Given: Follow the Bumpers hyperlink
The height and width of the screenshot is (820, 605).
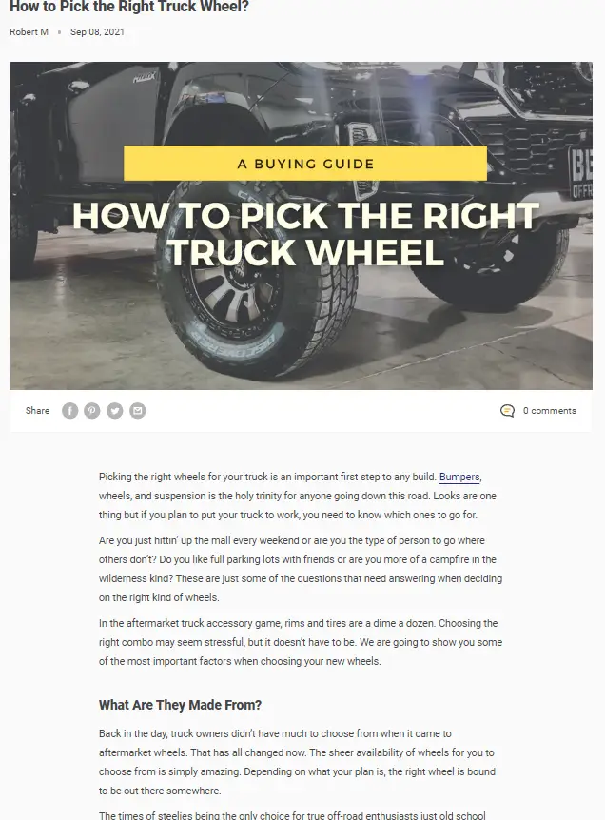Looking at the screenshot, I should (459, 477).
